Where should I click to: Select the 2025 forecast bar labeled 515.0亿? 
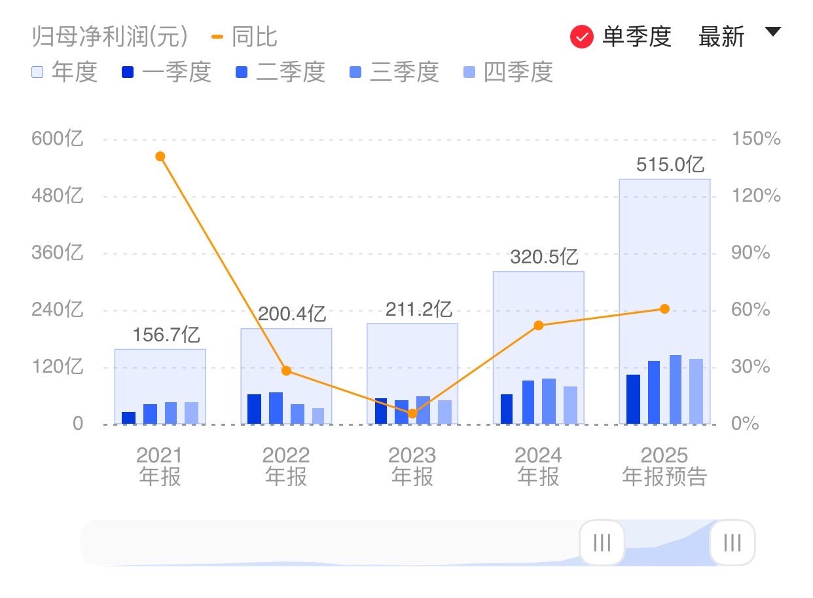pyautogui.click(x=664, y=301)
